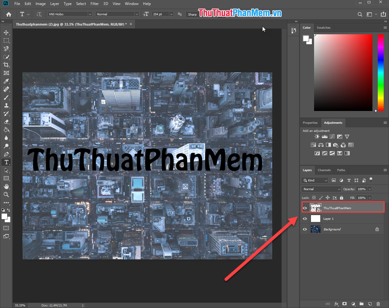The image size is (389, 308).
Task: Click the Sharp anti-aliasing option
Action: click(192, 14)
